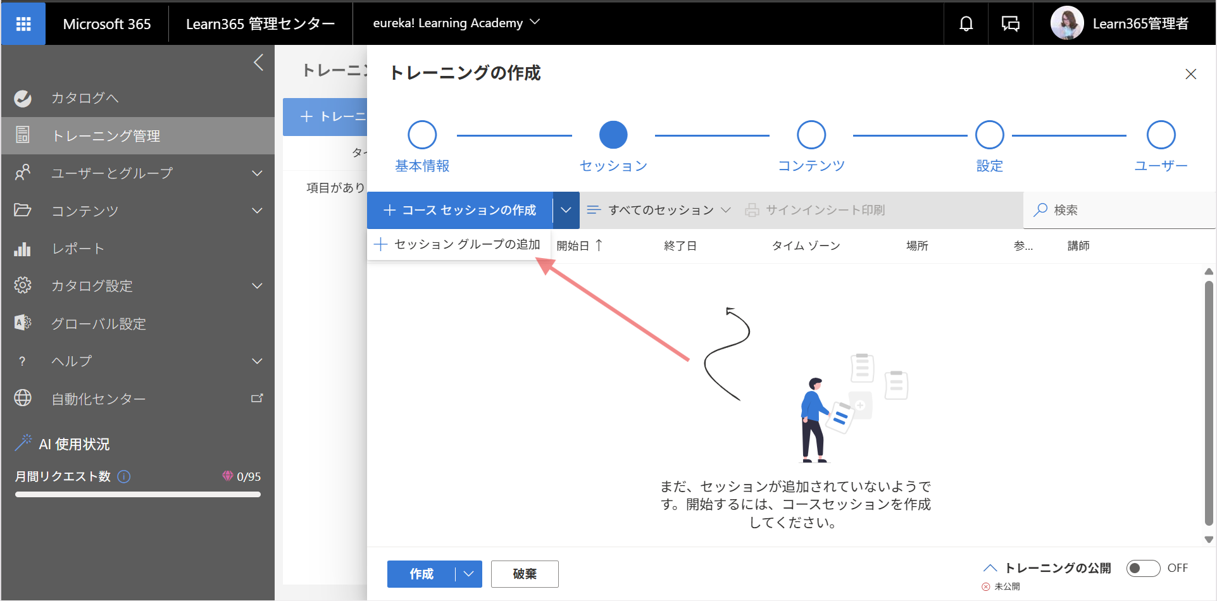
Task: Click the scrollbar down arrow
Action: (1209, 540)
